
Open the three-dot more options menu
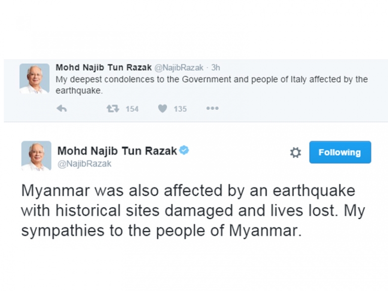[212, 109]
